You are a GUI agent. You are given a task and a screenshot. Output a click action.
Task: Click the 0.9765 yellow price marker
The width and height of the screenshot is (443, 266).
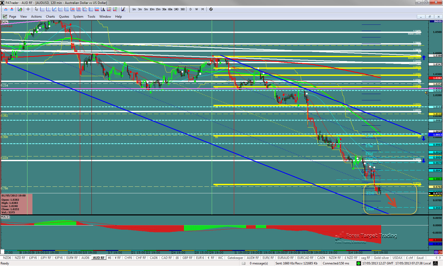click(436, 187)
